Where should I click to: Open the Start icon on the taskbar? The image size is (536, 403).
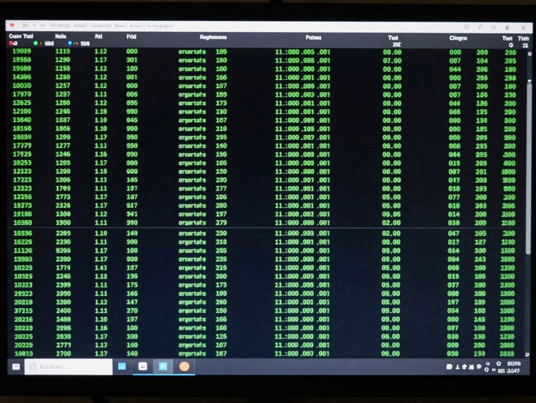[16, 367]
